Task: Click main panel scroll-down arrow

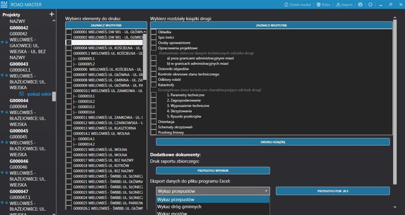Action: 395,207
